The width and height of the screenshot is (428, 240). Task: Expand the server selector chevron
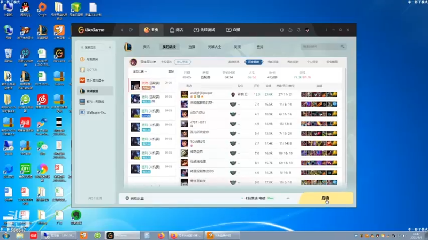coord(288,198)
